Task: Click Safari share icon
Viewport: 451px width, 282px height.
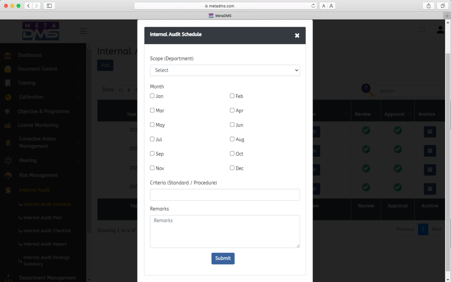Action: 428,6
